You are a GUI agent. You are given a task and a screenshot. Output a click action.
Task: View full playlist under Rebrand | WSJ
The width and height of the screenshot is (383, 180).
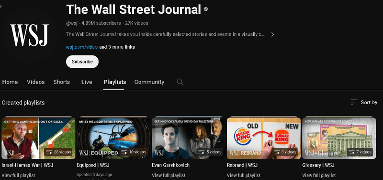244,175
